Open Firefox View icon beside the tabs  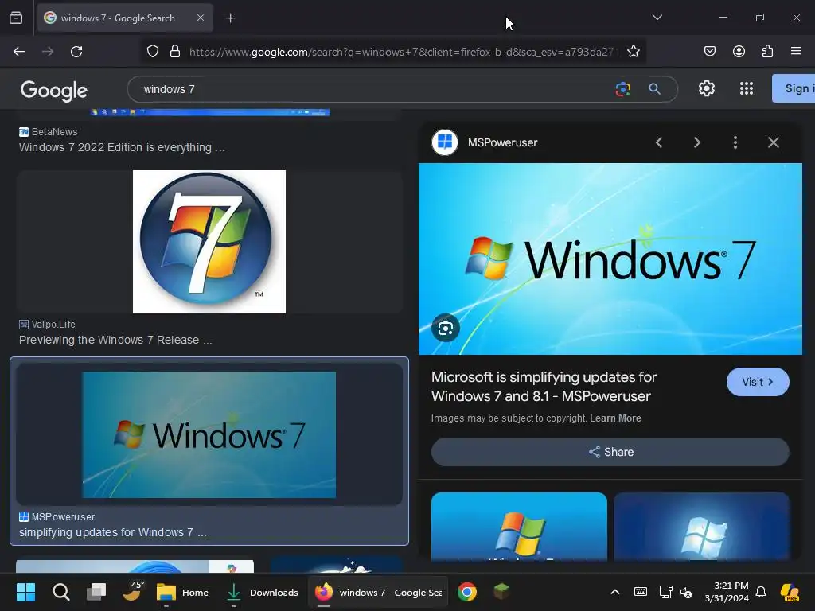[16, 18]
